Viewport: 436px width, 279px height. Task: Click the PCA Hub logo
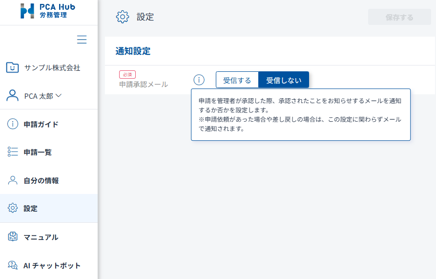tap(48, 11)
